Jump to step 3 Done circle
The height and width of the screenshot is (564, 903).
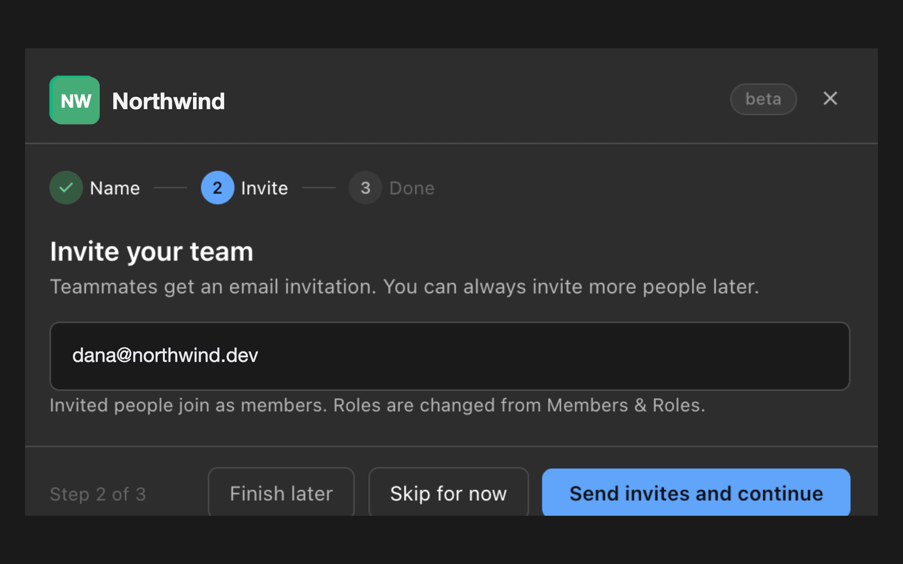point(365,187)
